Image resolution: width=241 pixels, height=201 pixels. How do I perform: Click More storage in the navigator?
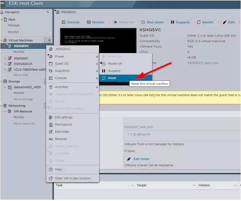tap(24, 99)
